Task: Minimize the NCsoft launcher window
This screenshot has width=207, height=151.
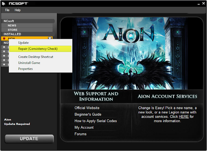Action: [x=199, y=4]
